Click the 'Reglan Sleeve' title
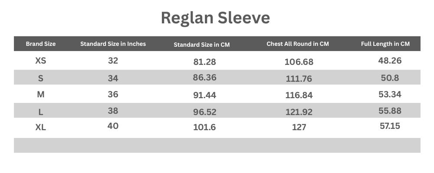The width and height of the screenshot is (434, 173). (x=215, y=18)
